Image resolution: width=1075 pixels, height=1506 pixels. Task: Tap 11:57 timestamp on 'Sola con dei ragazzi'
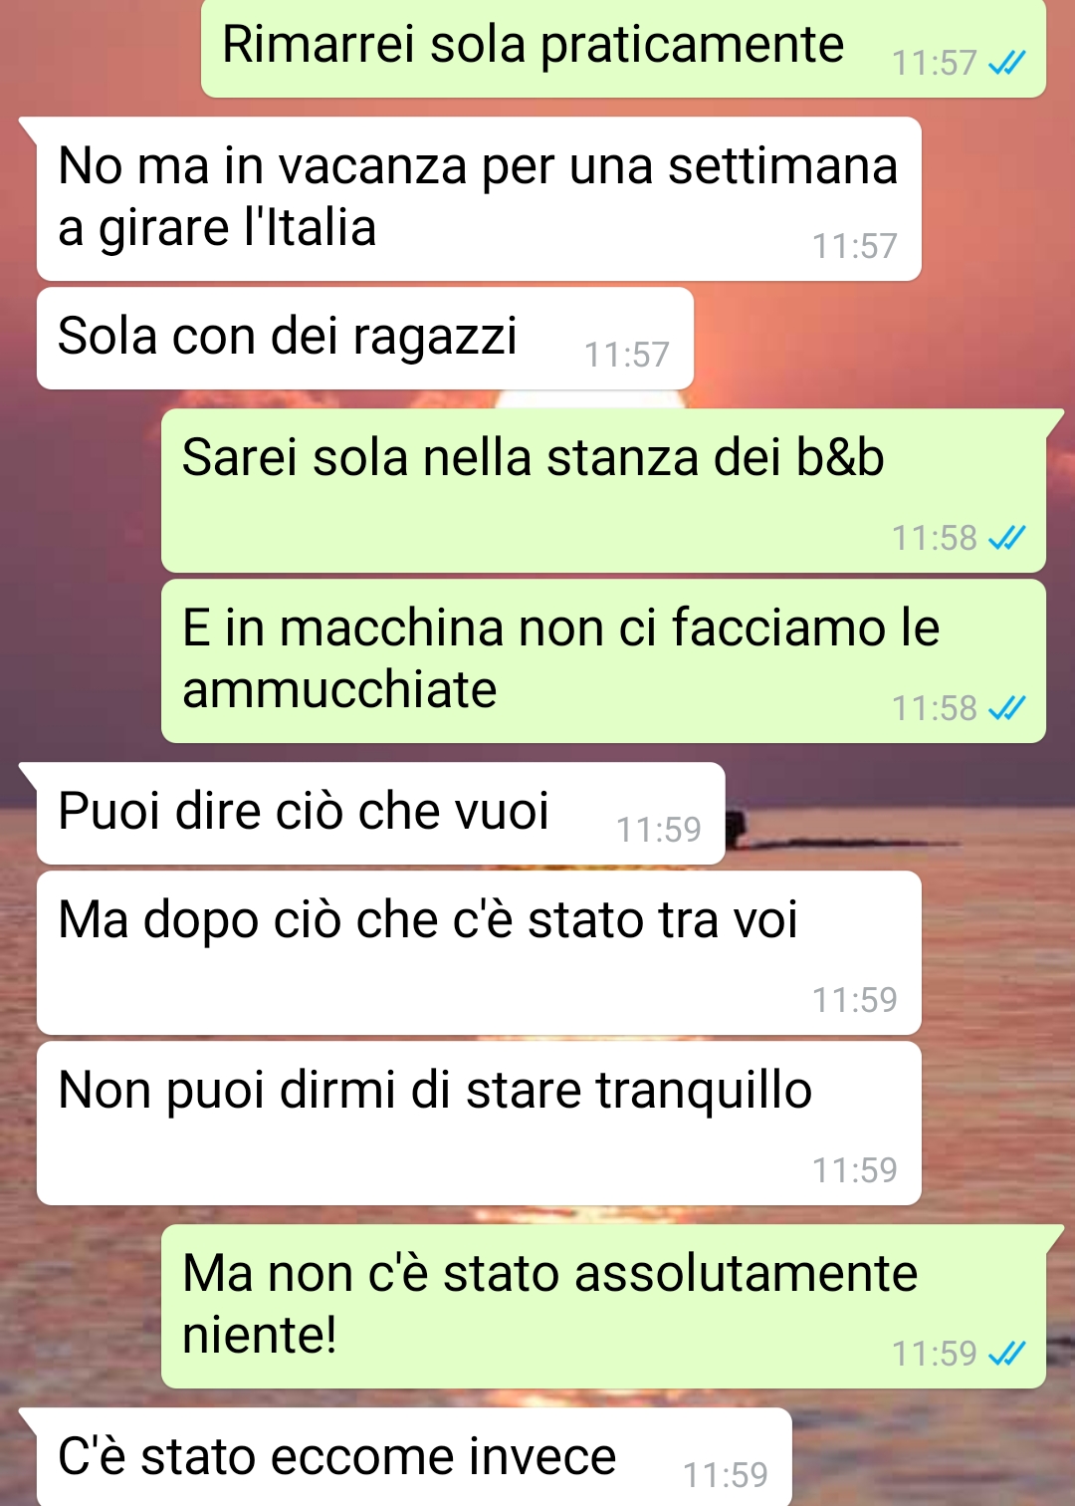click(x=627, y=355)
